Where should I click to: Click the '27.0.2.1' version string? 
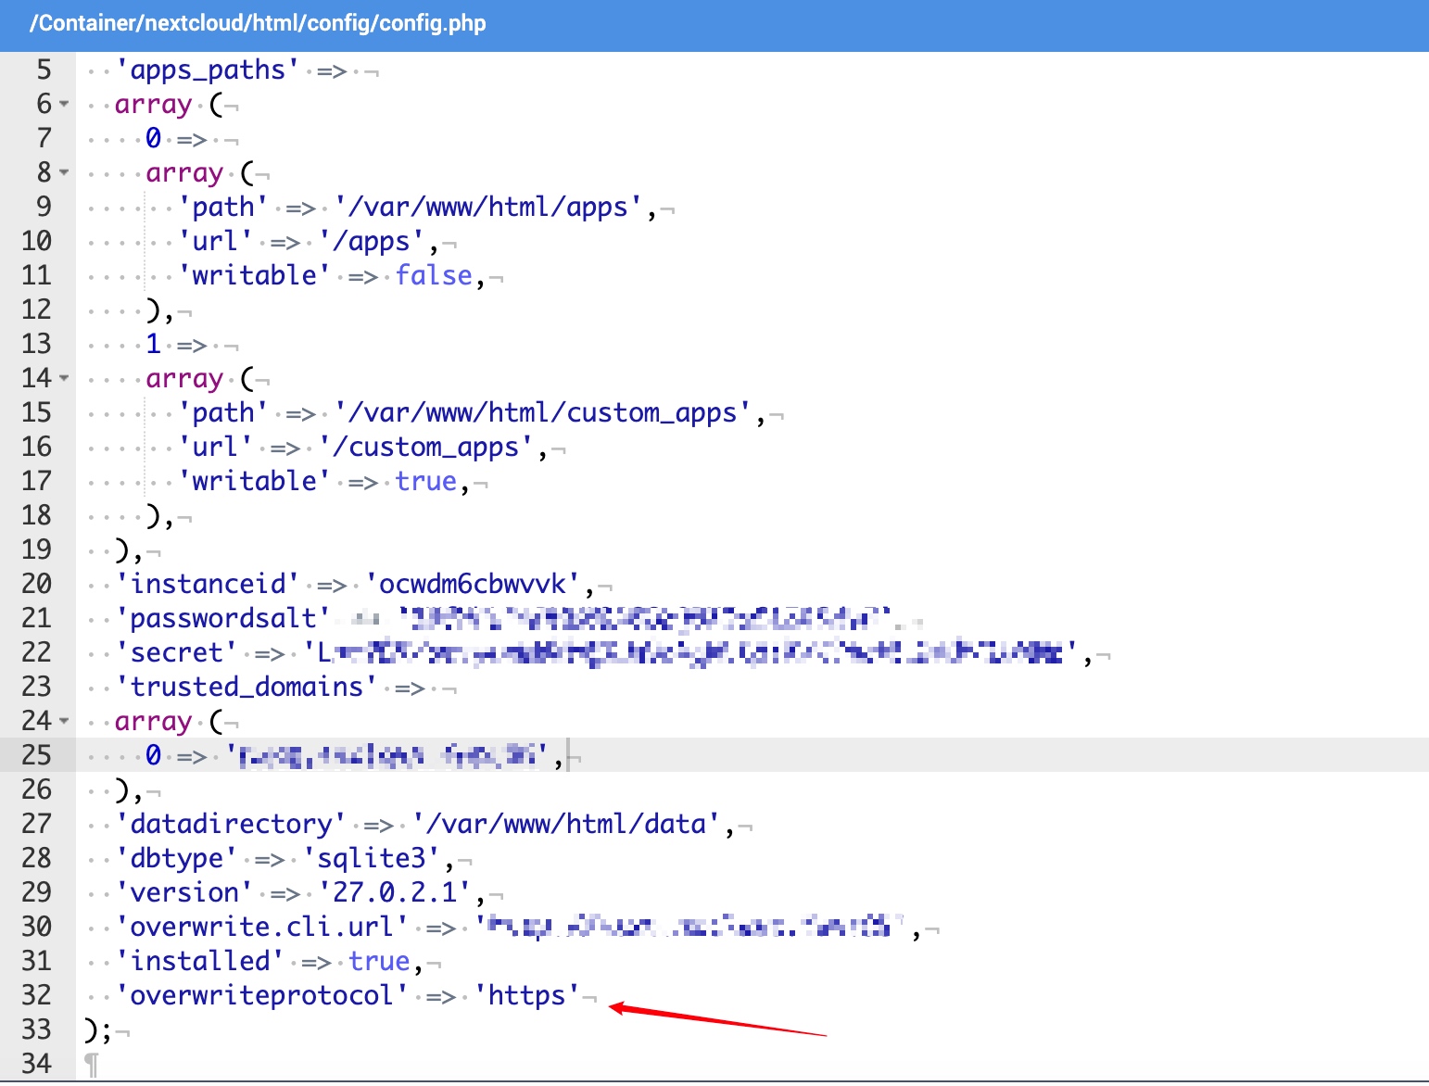[395, 892]
